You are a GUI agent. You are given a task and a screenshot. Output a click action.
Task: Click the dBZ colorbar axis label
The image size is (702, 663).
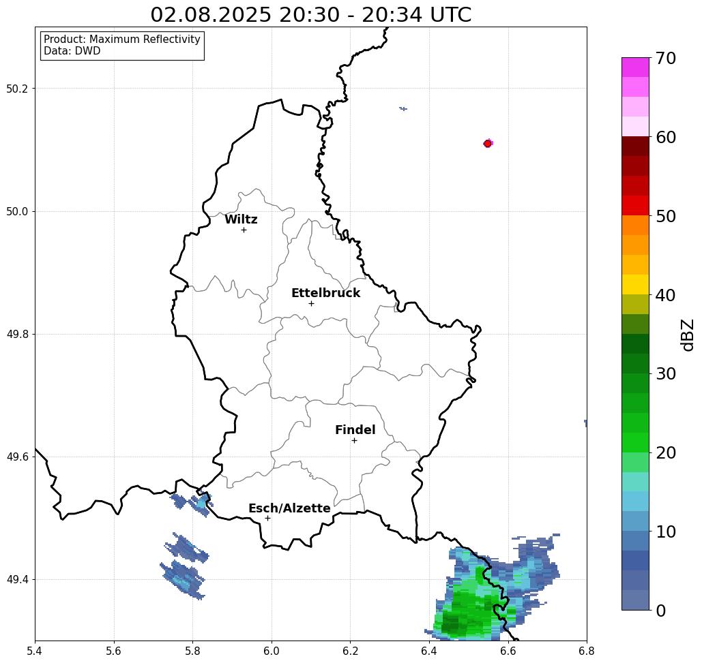click(x=687, y=335)
